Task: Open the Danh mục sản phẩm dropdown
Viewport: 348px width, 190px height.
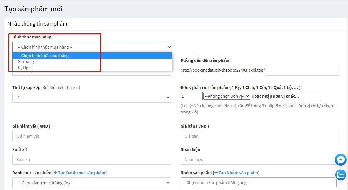Action: tap(92, 182)
